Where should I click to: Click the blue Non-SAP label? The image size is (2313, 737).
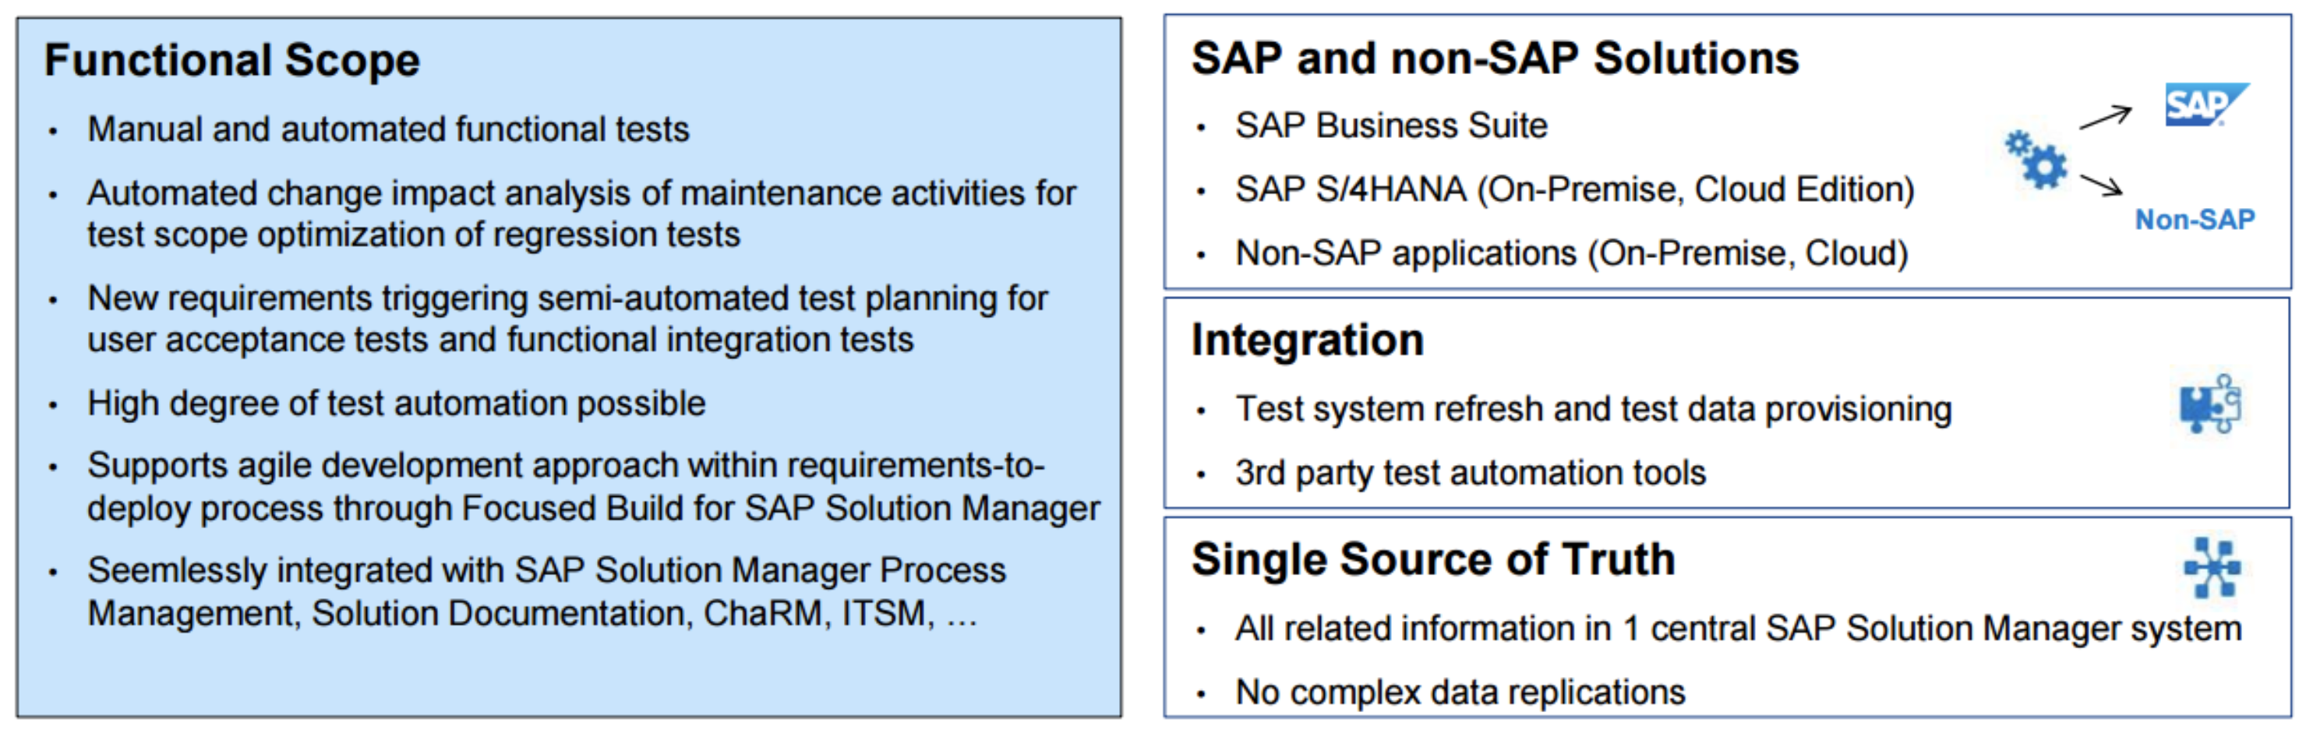(2195, 220)
